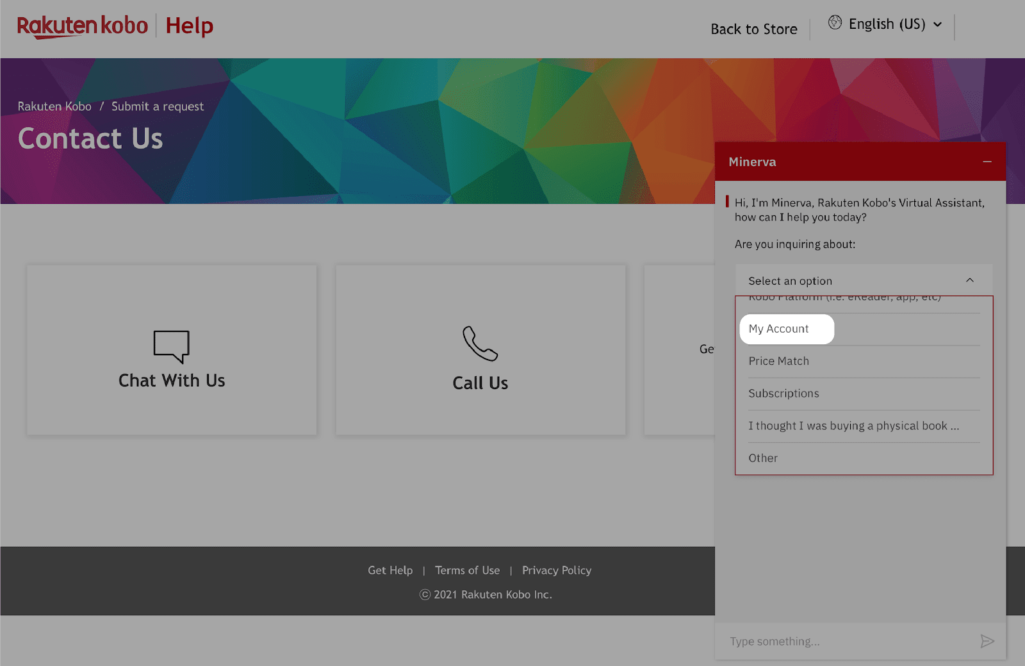
Task: Open the Chat With Us card
Action: pos(172,350)
